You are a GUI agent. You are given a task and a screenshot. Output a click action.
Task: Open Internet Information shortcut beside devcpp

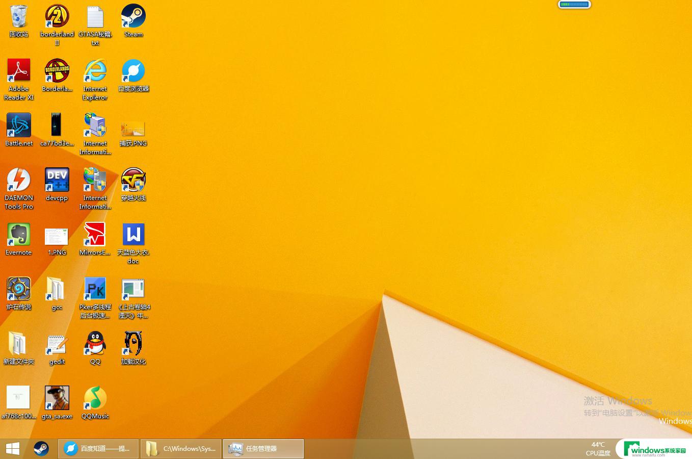coord(95,189)
